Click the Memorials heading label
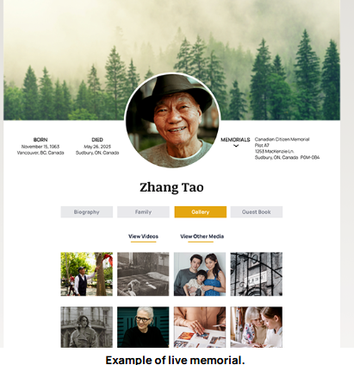354x365 pixels. [x=235, y=140]
